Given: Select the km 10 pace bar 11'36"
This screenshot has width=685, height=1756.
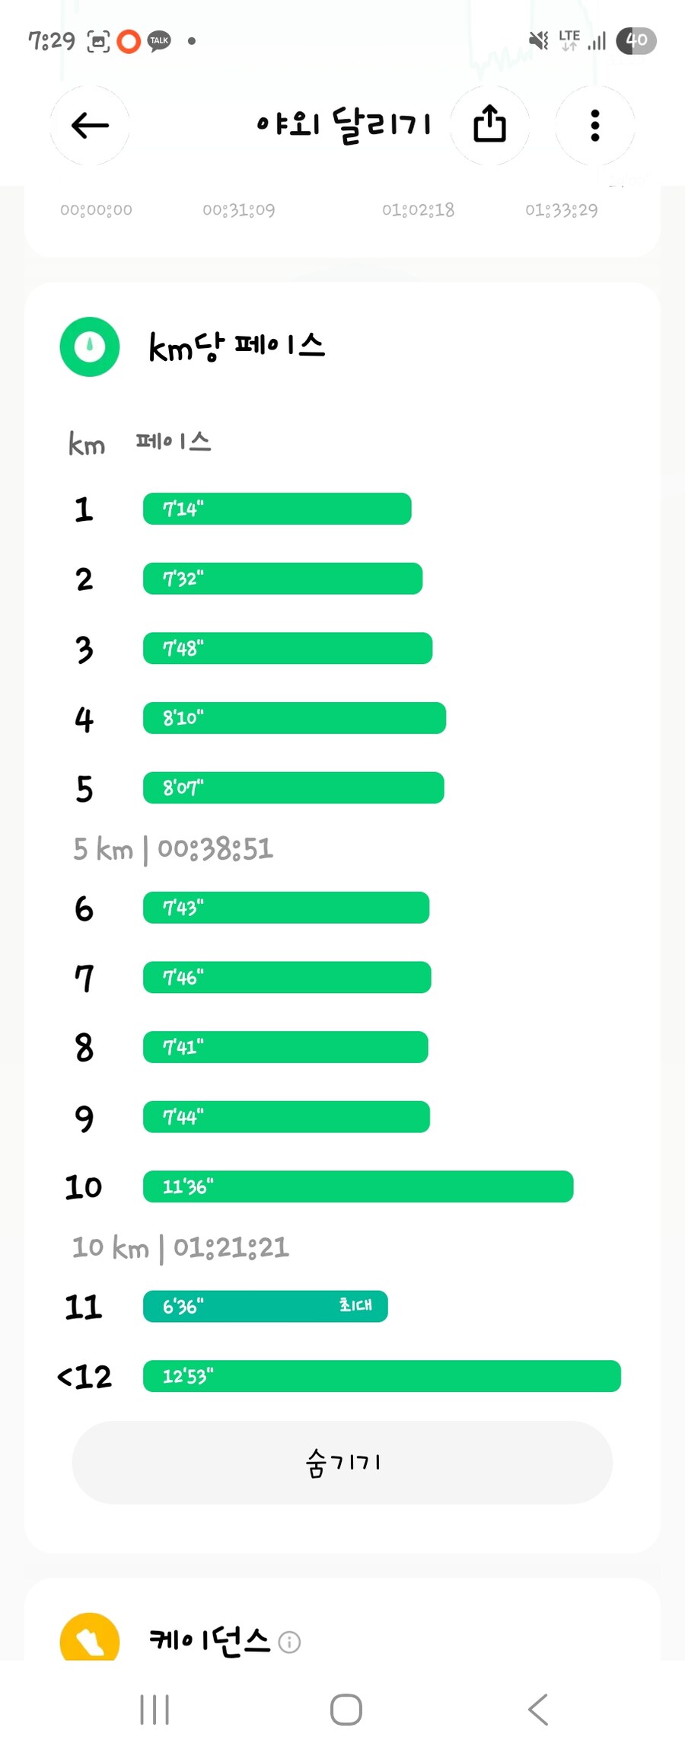Looking at the screenshot, I should point(358,1186).
